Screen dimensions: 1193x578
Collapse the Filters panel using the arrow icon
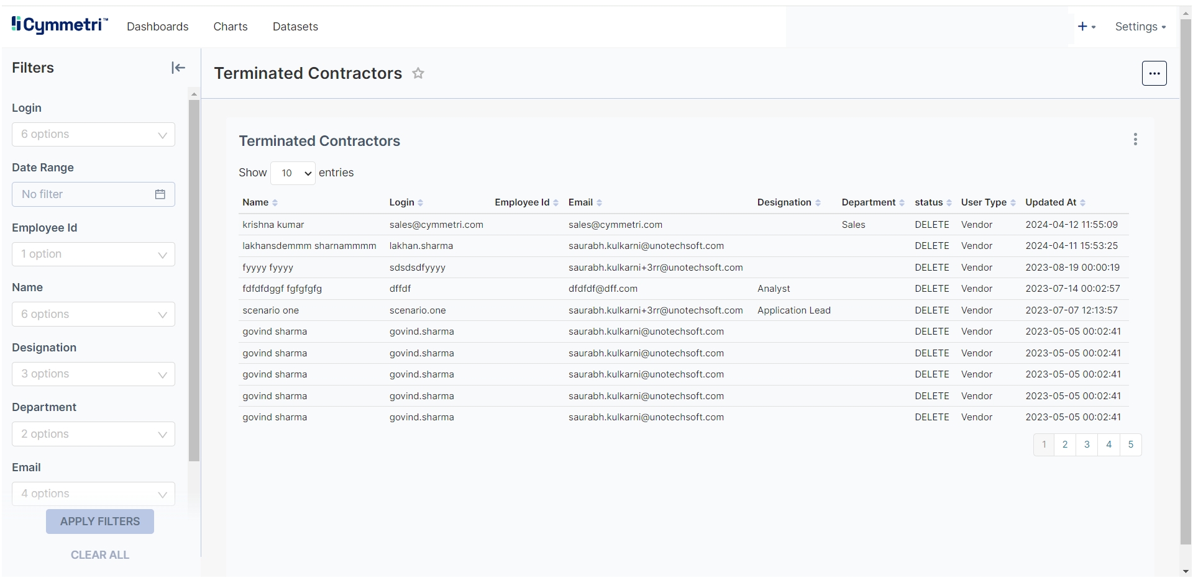pyautogui.click(x=178, y=68)
